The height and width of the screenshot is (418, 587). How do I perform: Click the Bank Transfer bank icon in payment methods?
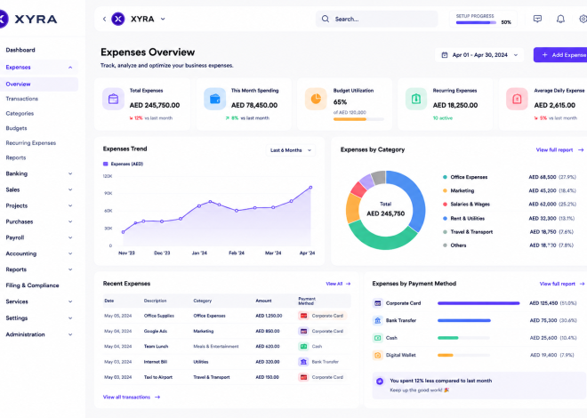click(378, 320)
